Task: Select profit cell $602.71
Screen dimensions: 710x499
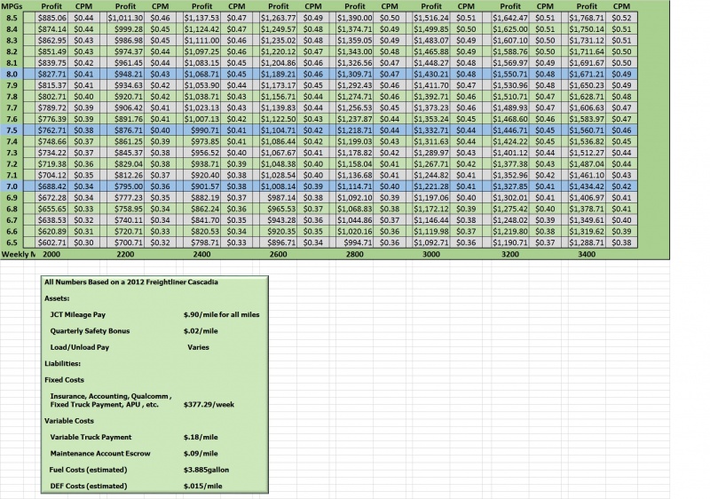Action: tap(51, 242)
